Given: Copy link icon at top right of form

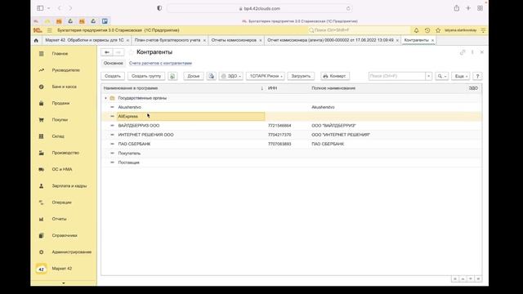Looking at the screenshot, I should 463,52.
